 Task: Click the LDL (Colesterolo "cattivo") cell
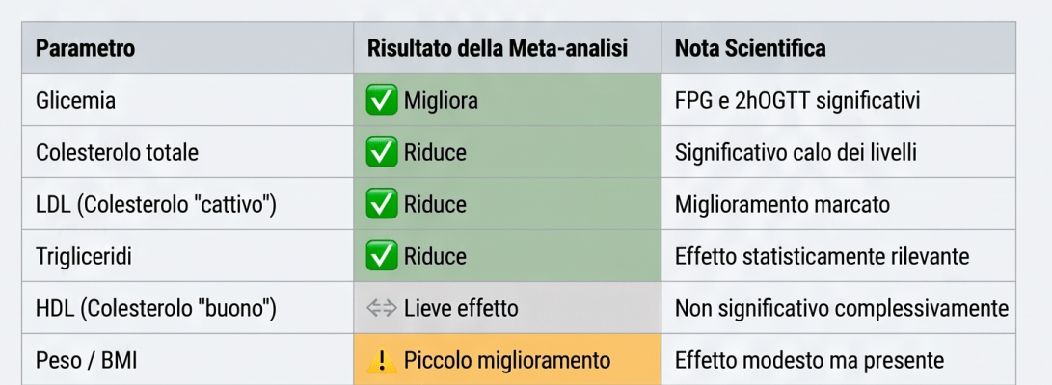pyautogui.click(x=188, y=203)
